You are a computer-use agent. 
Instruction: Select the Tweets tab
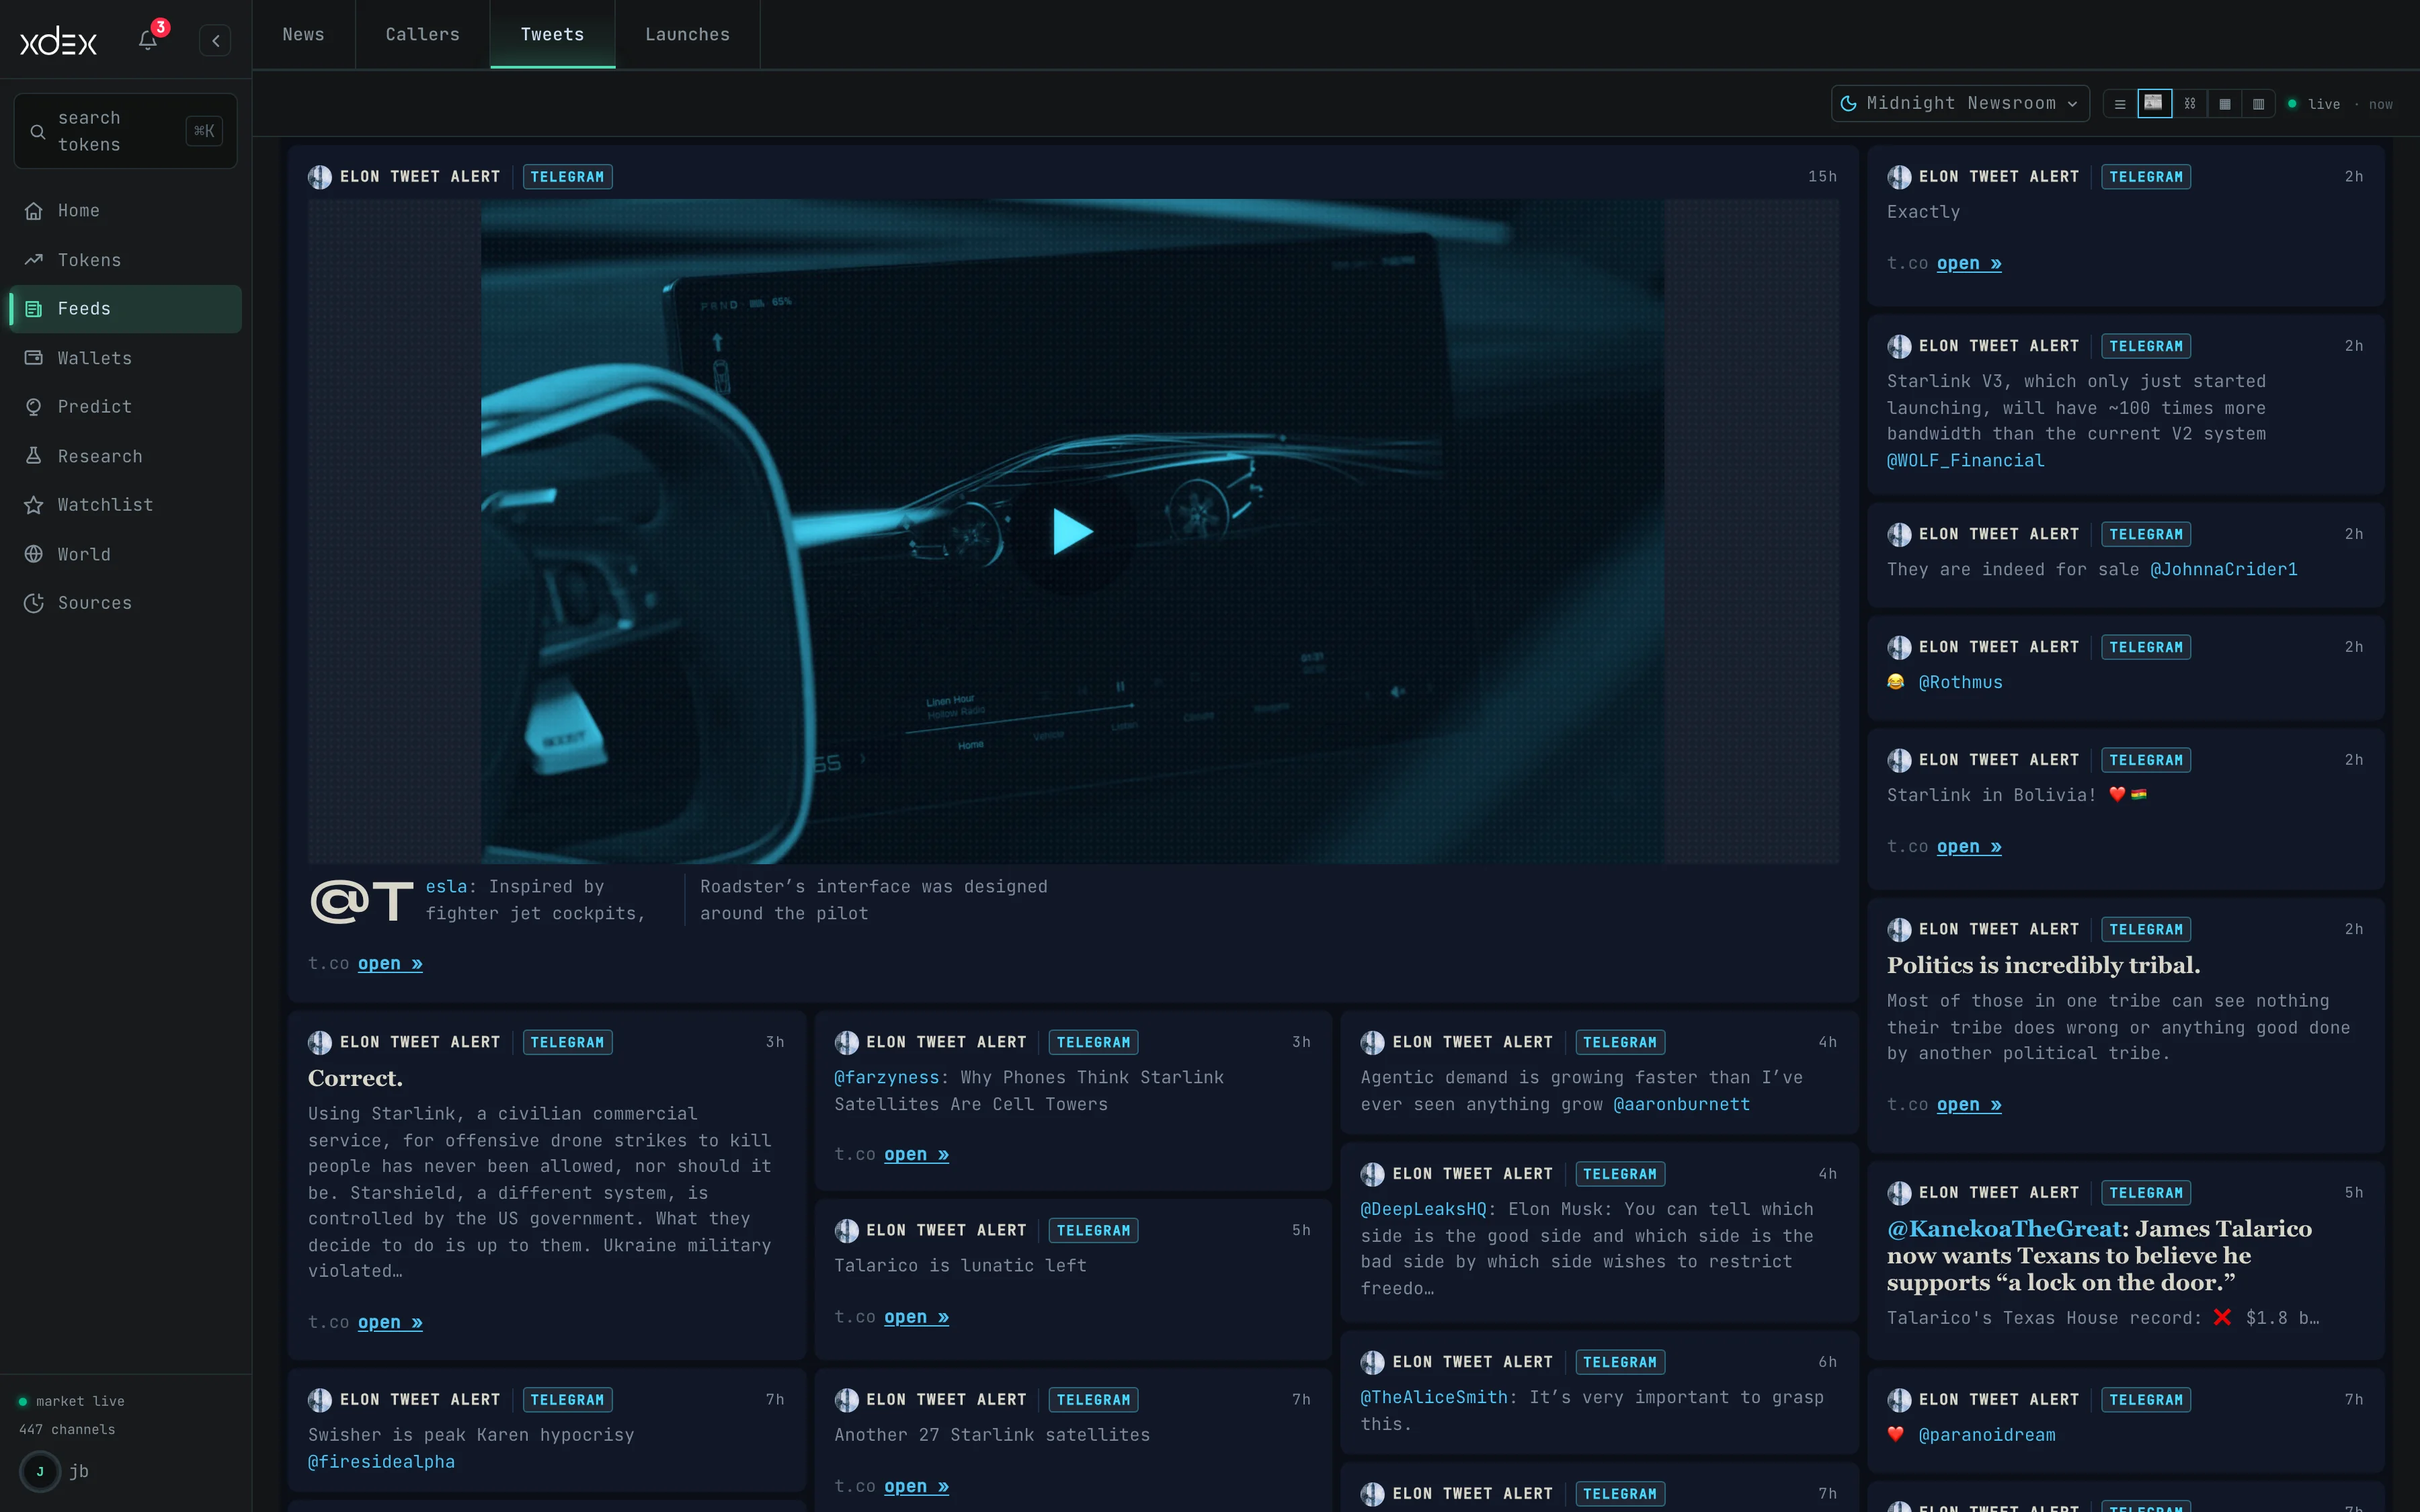coord(552,34)
